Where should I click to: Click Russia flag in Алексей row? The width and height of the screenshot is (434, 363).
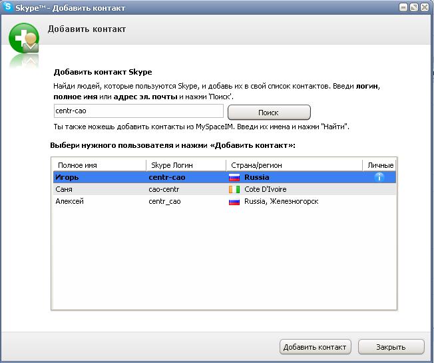pyautogui.click(x=234, y=202)
